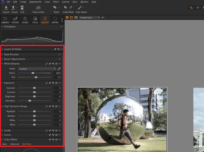204x152 pixels.
Task: Expand the Levels panel
Action: pyautogui.click(x=2, y=130)
